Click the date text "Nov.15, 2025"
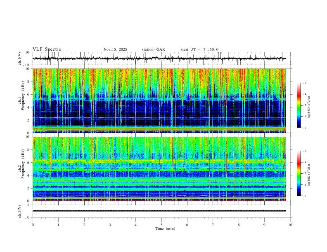 [x=115, y=49]
